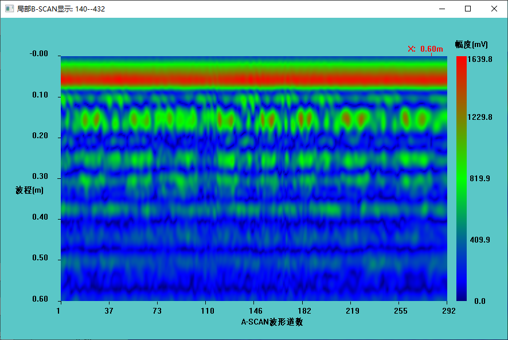Click the 37 tick on the horizontal axis
The height and width of the screenshot is (340, 508).
coord(109,311)
